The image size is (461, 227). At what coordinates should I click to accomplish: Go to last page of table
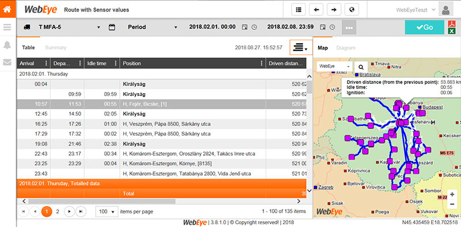(81, 211)
